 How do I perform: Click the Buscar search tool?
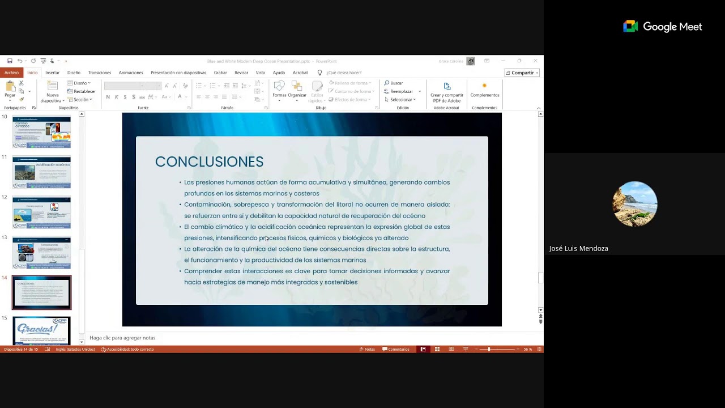394,83
